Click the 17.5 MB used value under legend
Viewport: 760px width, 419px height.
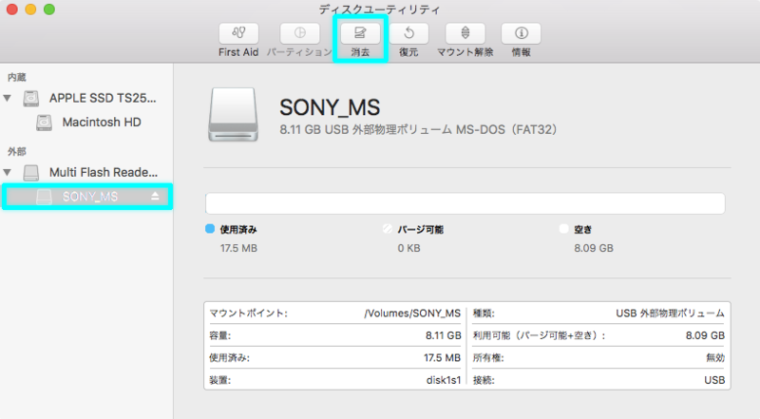(x=239, y=248)
